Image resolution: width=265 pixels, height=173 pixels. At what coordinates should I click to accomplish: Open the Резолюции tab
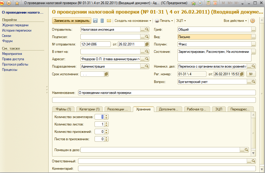[x=117, y=109]
